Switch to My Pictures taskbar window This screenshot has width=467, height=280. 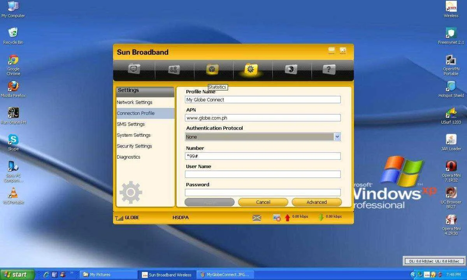[109, 275]
